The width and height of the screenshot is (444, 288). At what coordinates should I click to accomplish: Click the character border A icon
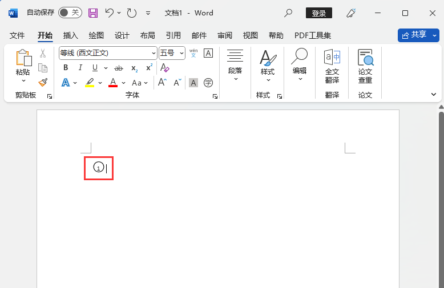point(208,53)
